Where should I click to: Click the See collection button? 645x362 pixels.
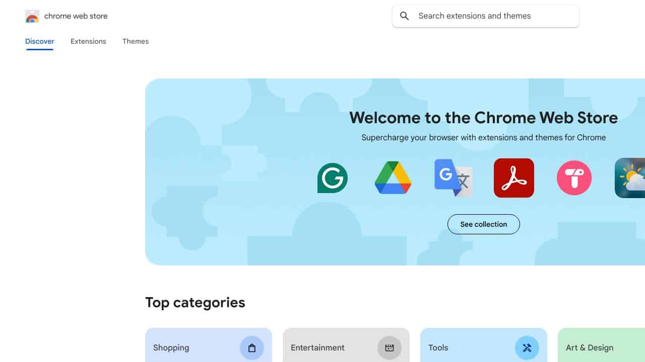point(484,224)
